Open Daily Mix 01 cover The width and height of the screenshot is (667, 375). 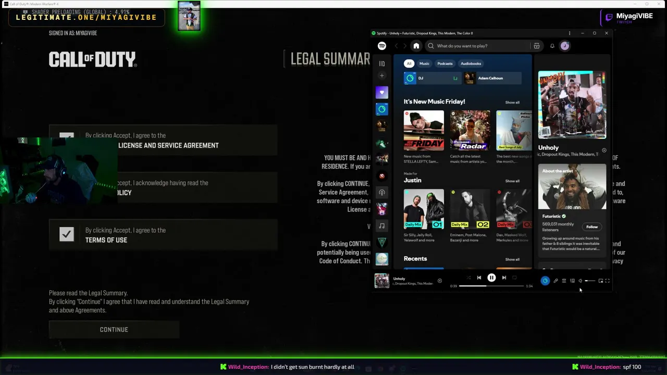424,209
